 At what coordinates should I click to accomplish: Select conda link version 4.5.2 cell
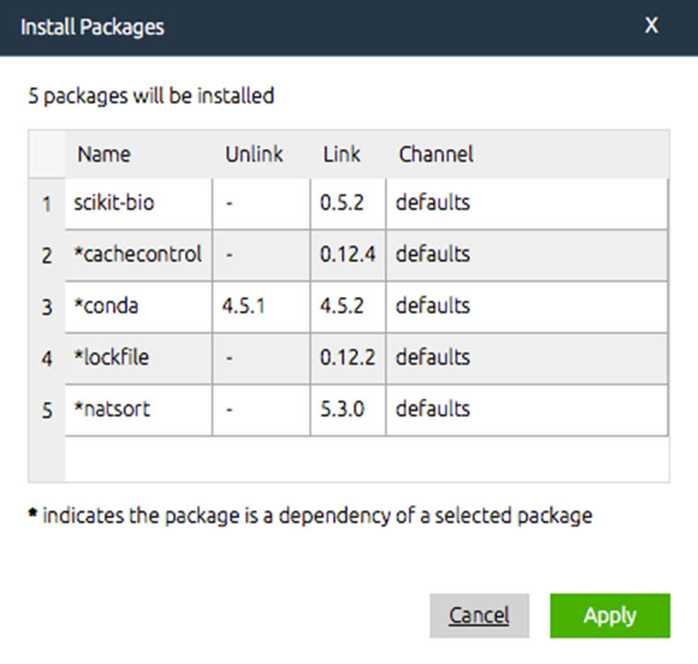pyautogui.click(x=349, y=307)
